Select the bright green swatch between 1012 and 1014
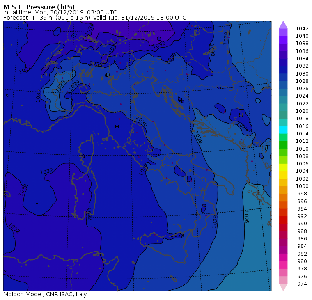This screenshot has height=300, width=312. click(x=283, y=137)
